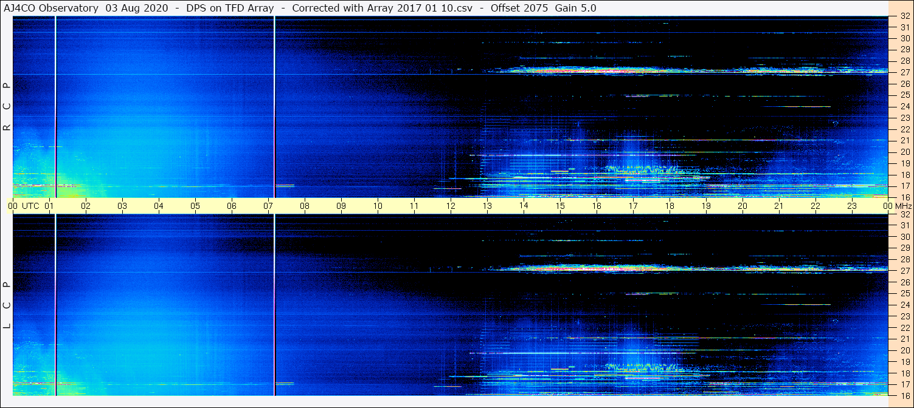Select the "04" hour mark on time axis
Viewport: 914px width, 408px height.
click(x=159, y=206)
